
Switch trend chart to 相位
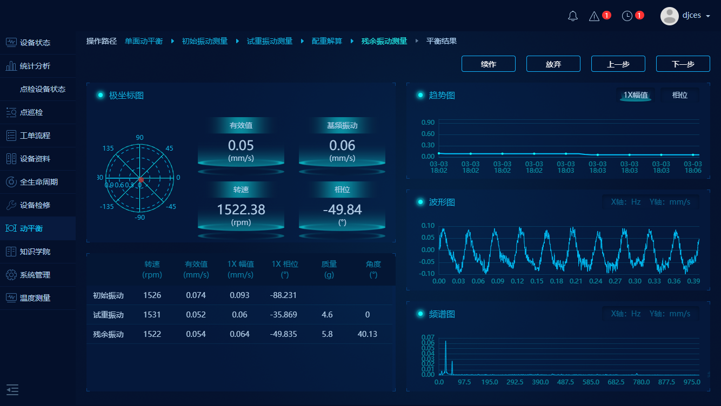tap(679, 95)
